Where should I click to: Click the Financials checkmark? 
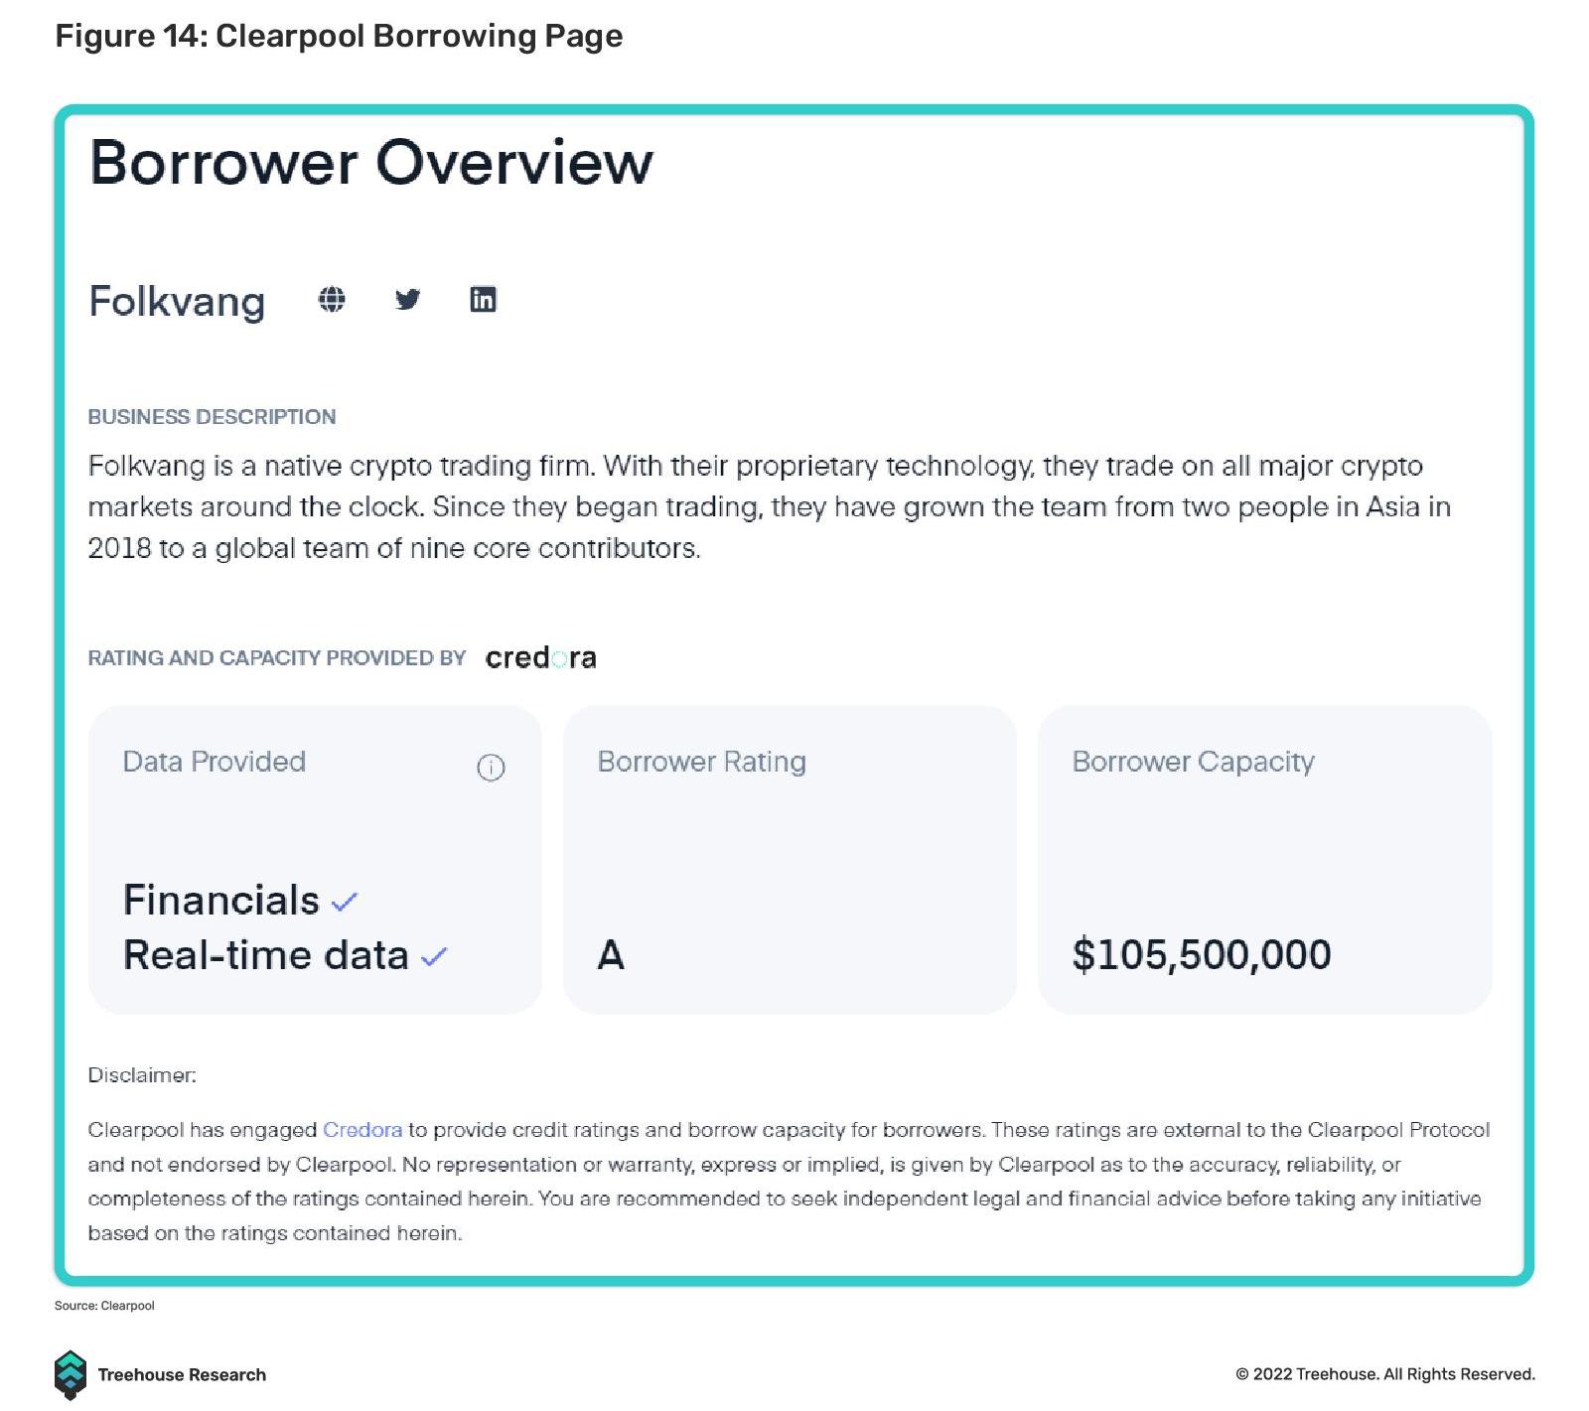(x=344, y=902)
